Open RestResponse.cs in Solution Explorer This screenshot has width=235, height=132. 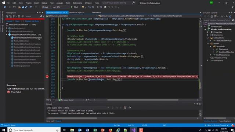tap(223, 55)
